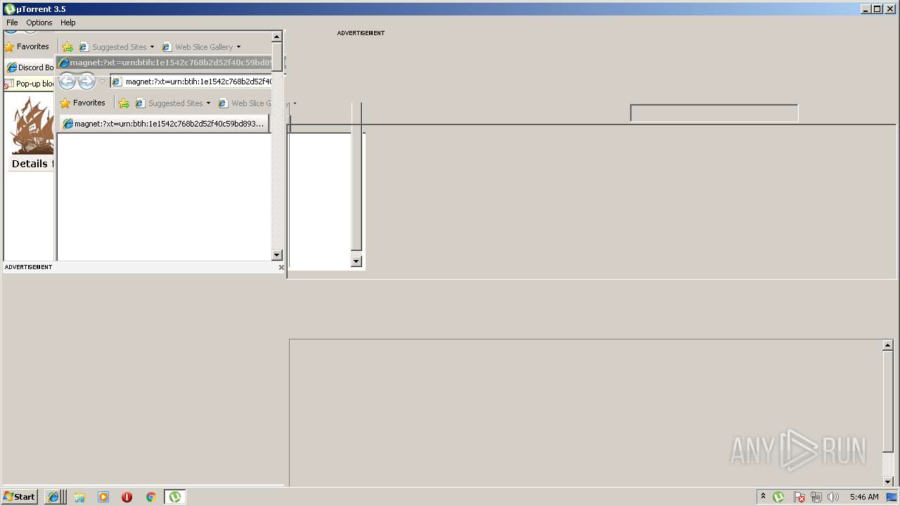The image size is (900, 506).
Task: Open Favorites in the front magnet window
Action: (83, 103)
